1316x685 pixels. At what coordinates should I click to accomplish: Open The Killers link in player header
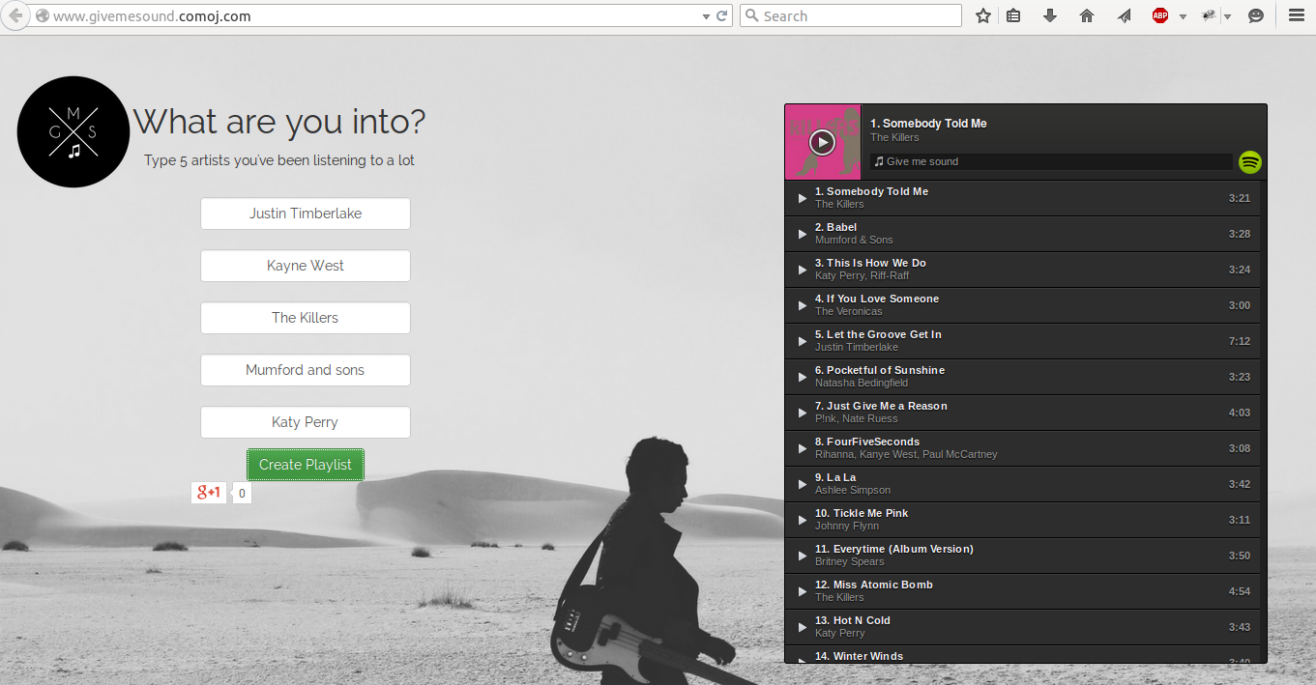[894, 137]
